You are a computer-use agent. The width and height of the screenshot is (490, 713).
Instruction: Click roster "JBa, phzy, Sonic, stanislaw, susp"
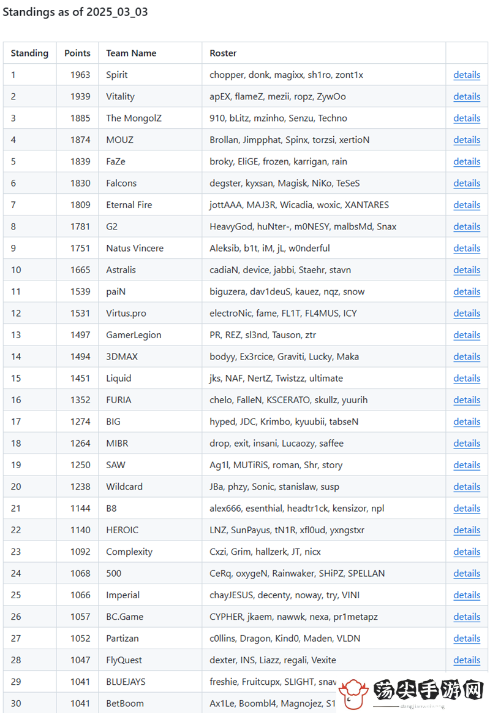pyautogui.click(x=274, y=487)
